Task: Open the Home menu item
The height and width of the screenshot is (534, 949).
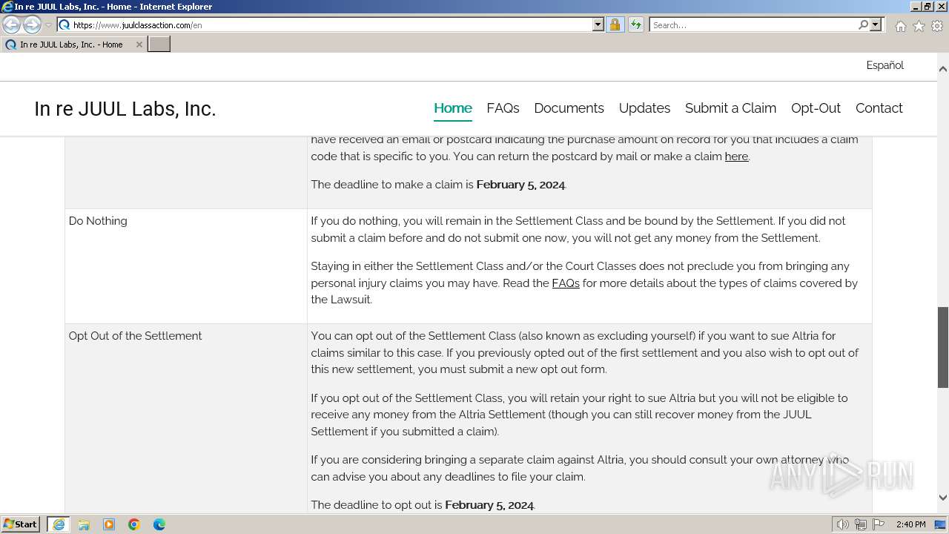Action: click(x=453, y=108)
